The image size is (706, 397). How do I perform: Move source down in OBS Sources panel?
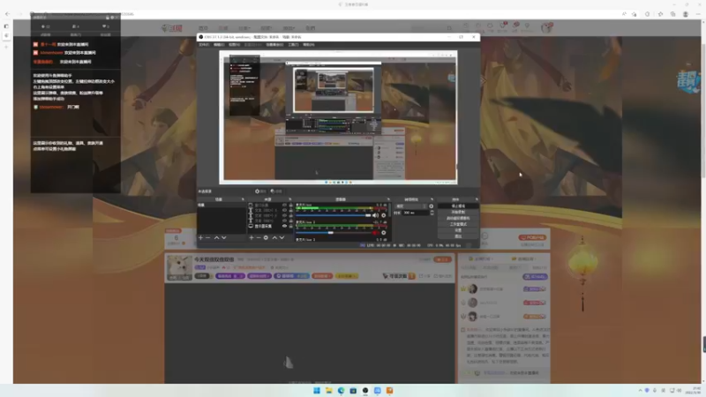tap(282, 237)
